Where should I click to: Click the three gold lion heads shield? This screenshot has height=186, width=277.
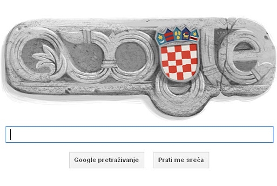(x=177, y=34)
